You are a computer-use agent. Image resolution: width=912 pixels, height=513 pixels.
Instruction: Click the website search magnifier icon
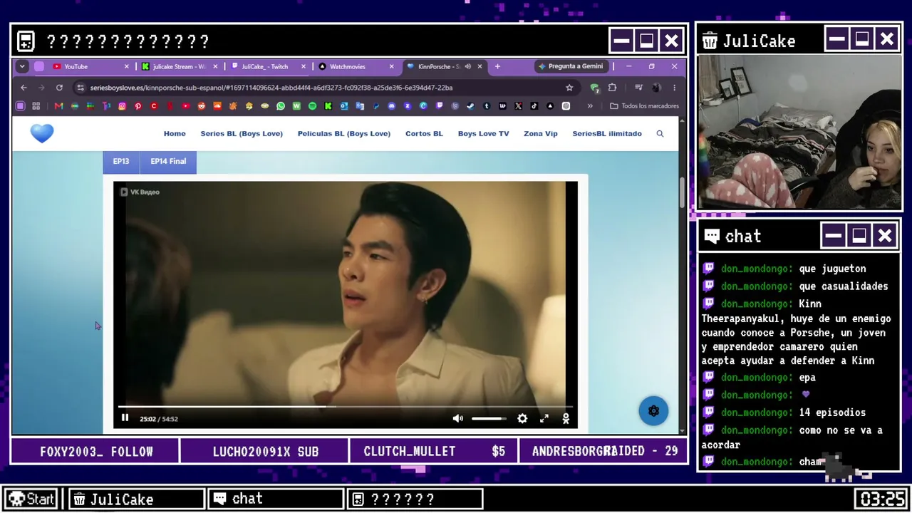[x=660, y=134]
